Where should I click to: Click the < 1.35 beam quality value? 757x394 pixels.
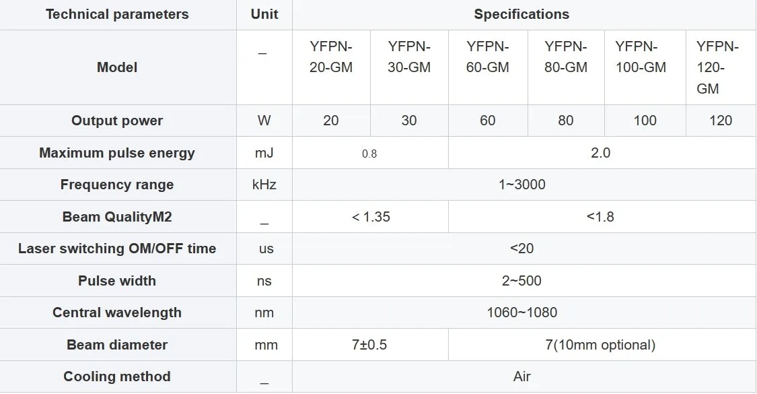[371, 217]
